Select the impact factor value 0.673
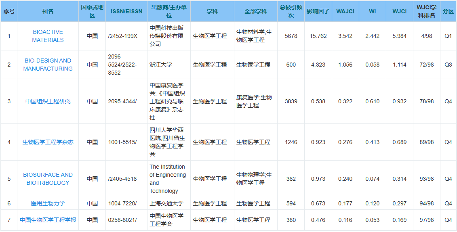The image size is (457, 232). 318,203
